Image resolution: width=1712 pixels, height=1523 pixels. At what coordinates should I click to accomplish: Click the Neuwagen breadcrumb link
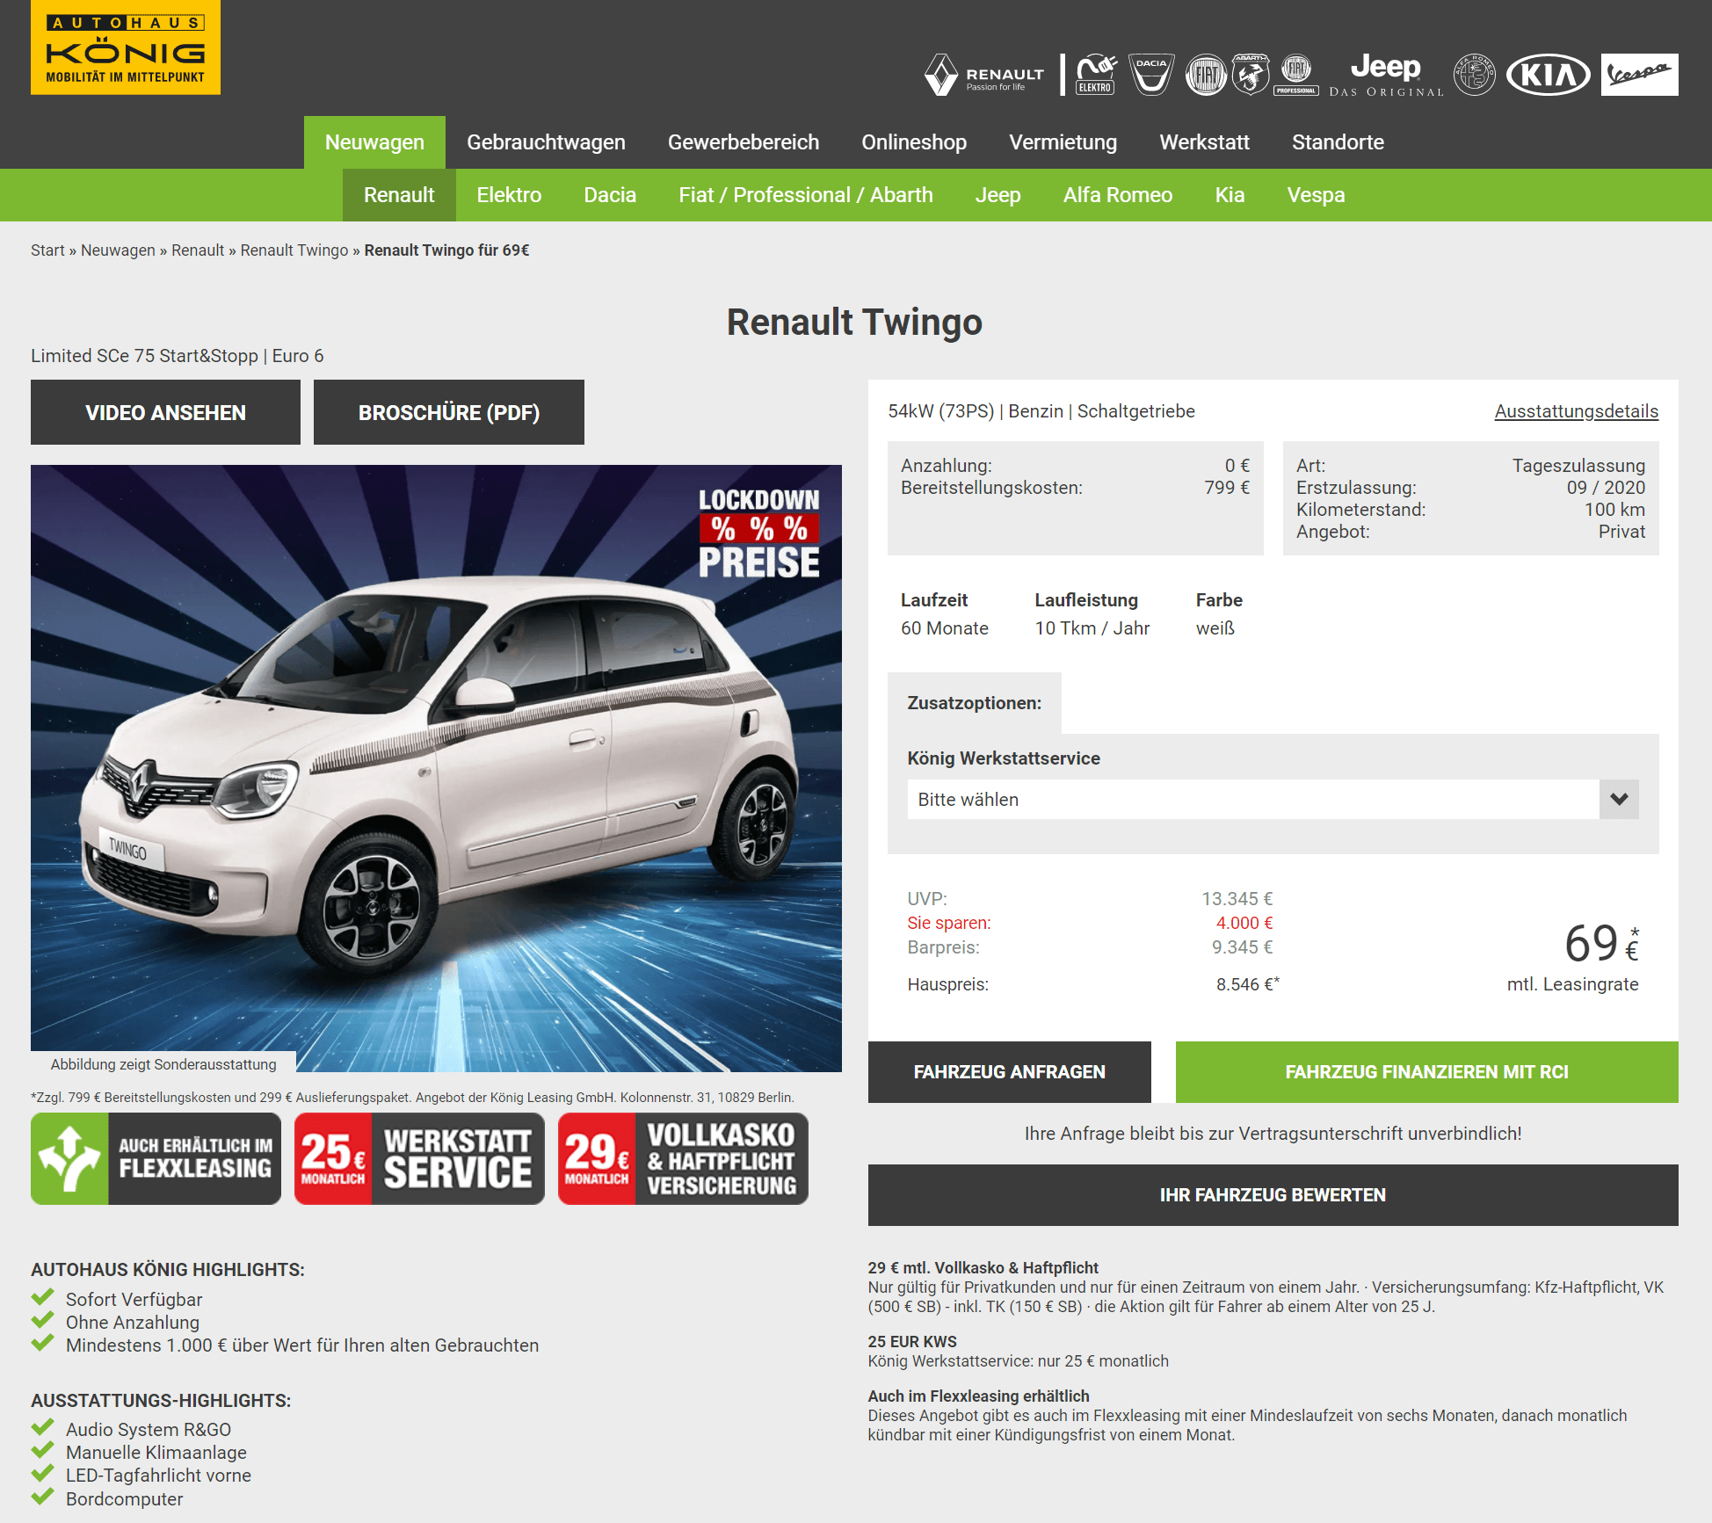click(x=118, y=250)
